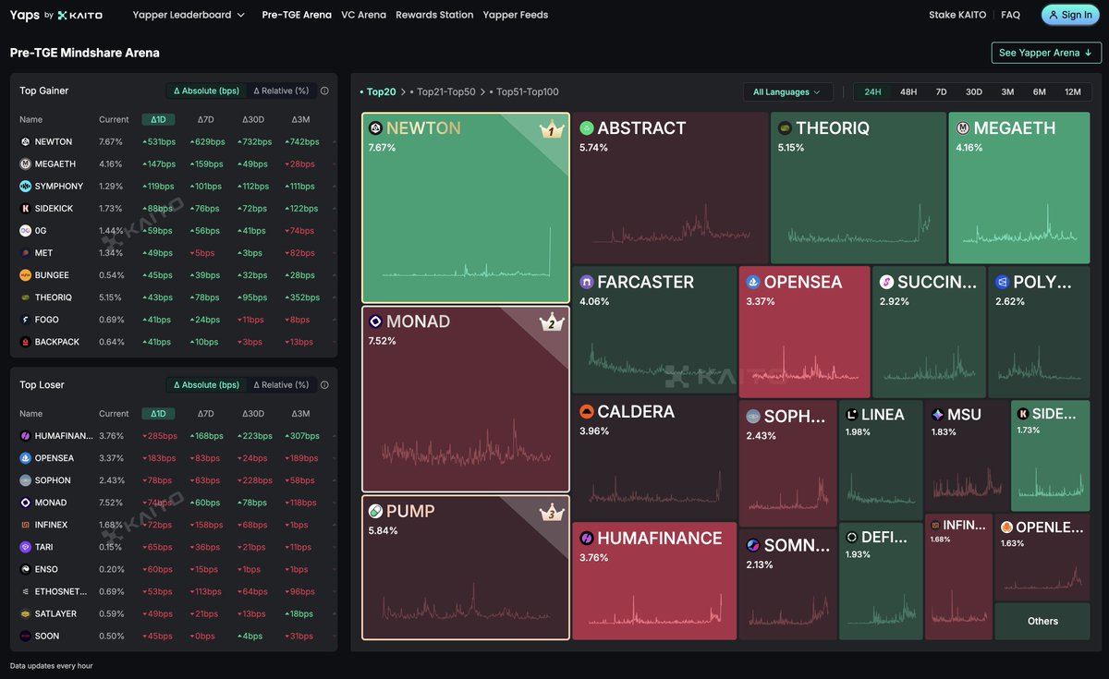Screen dimensions: 1109x679
Task: Click the OPENSEA logo icon in treemap
Action: pyautogui.click(x=753, y=282)
